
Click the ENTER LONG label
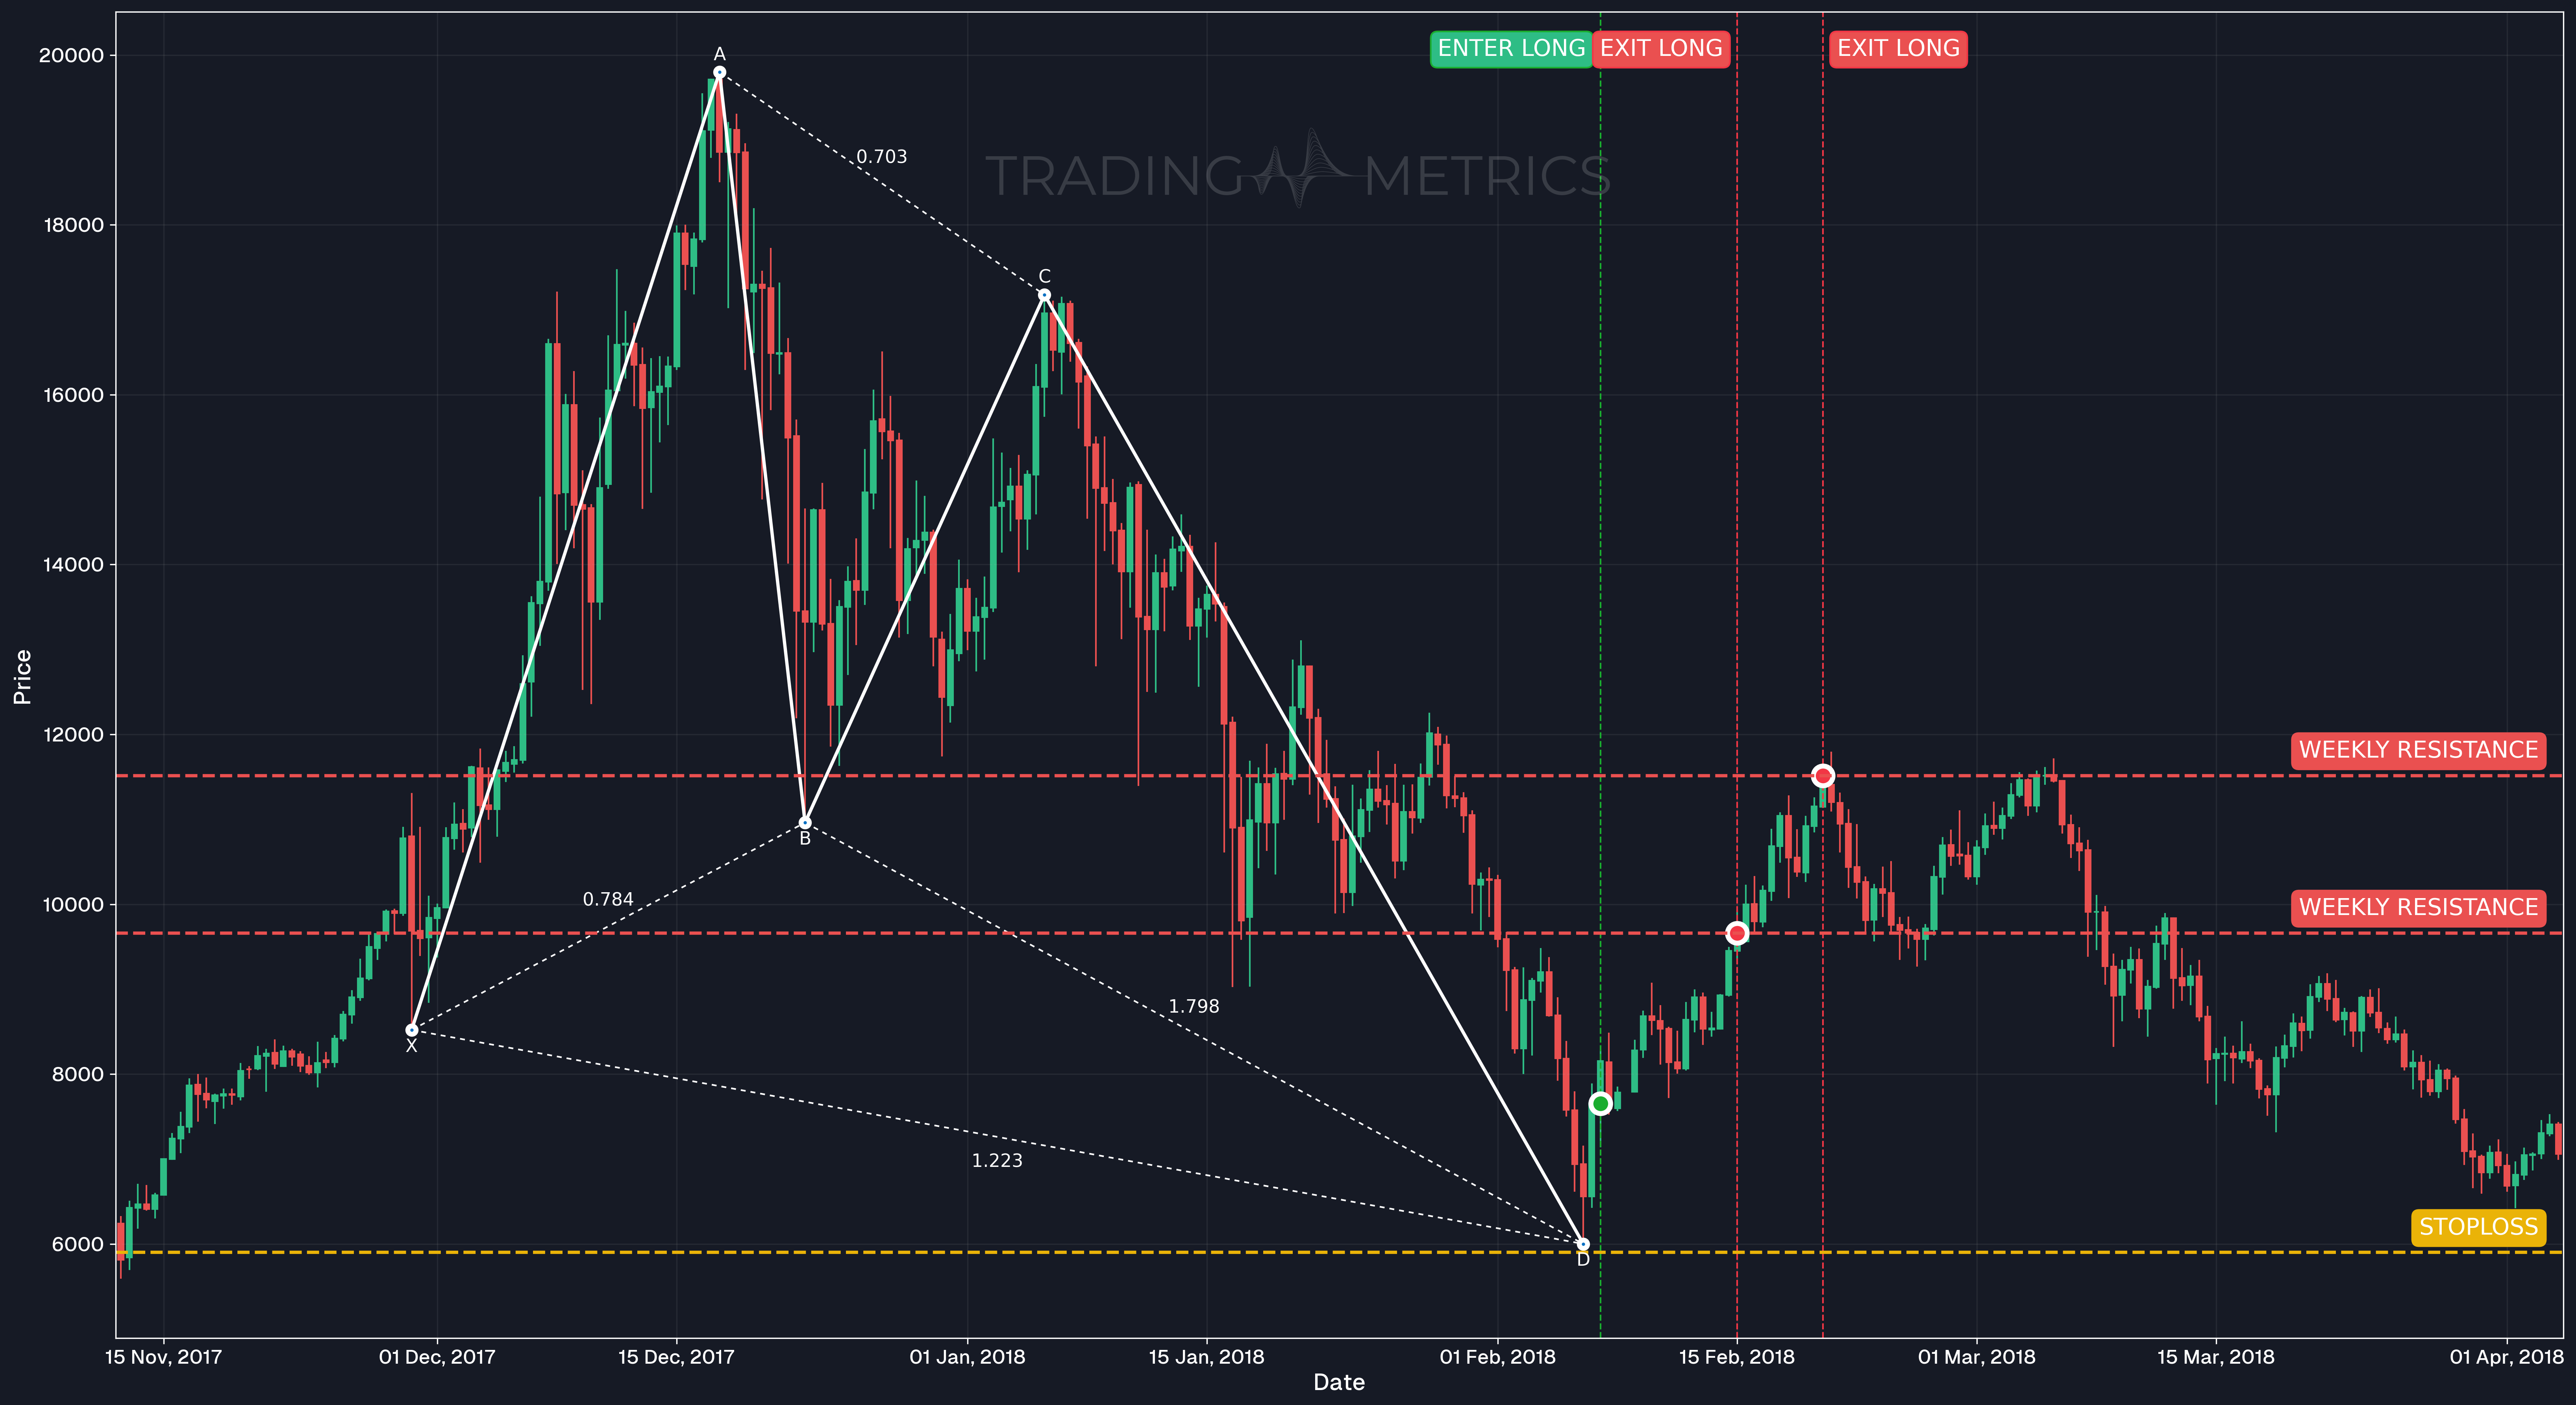[x=1511, y=49]
